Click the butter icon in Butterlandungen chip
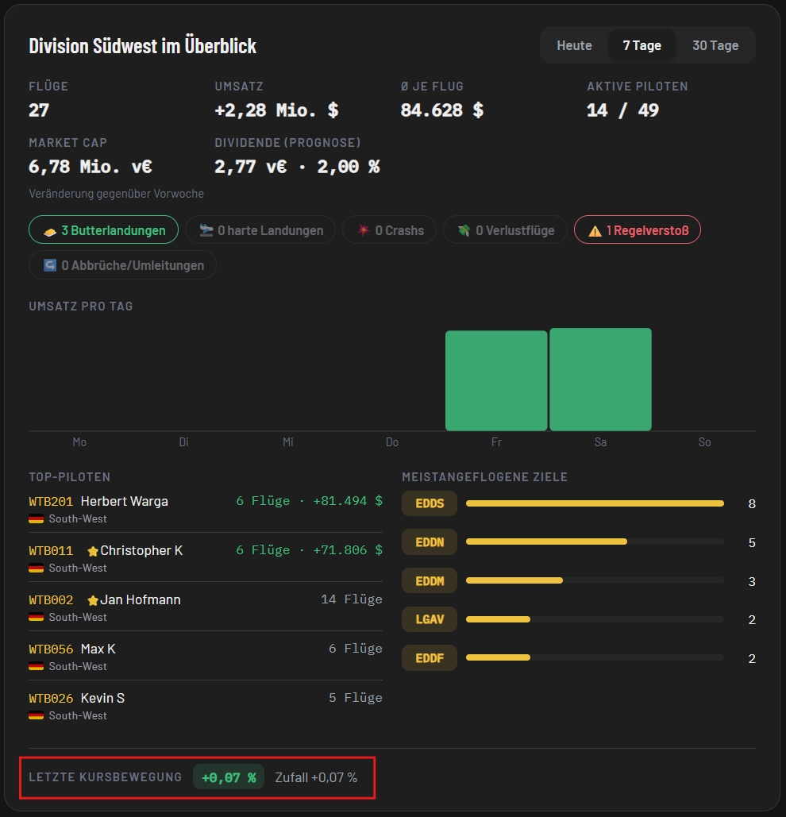This screenshot has height=817, width=786. (x=50, y=231)
